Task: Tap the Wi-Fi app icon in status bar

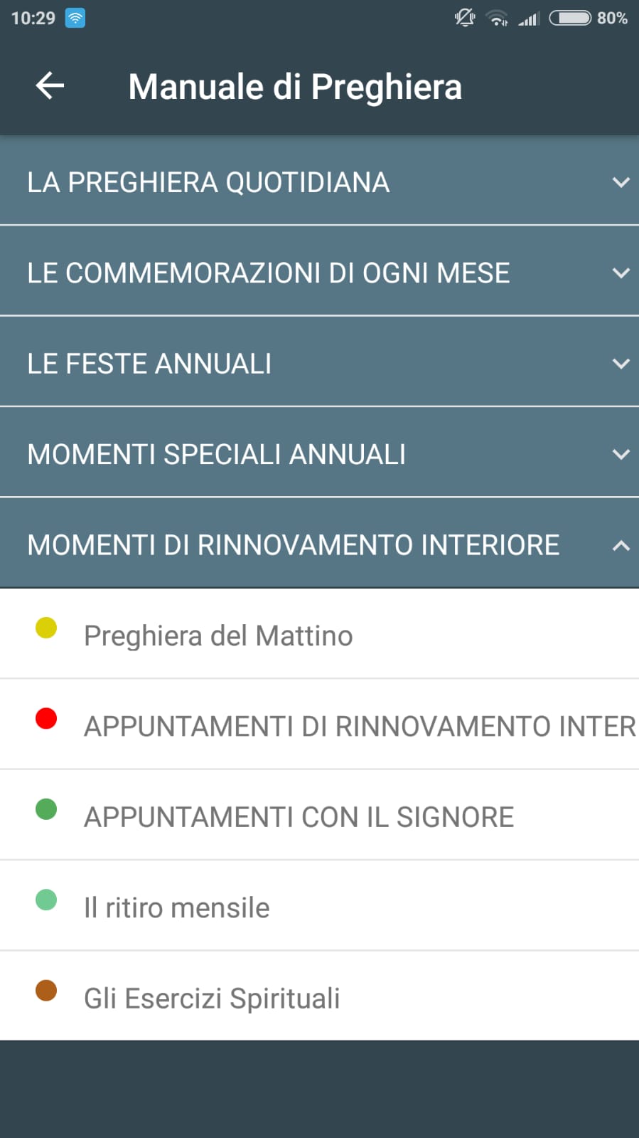Action: (x=75, y=18)
